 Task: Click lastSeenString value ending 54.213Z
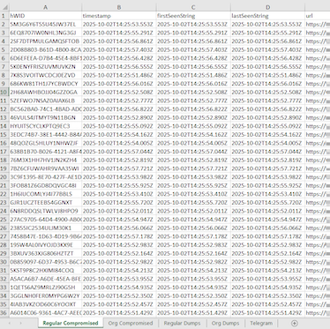click(x=267, y=271)
